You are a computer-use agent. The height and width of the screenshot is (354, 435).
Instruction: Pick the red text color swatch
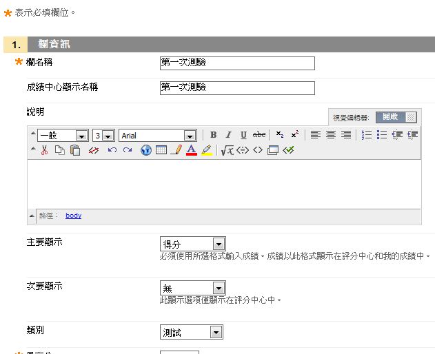click(x=192, y=150)
